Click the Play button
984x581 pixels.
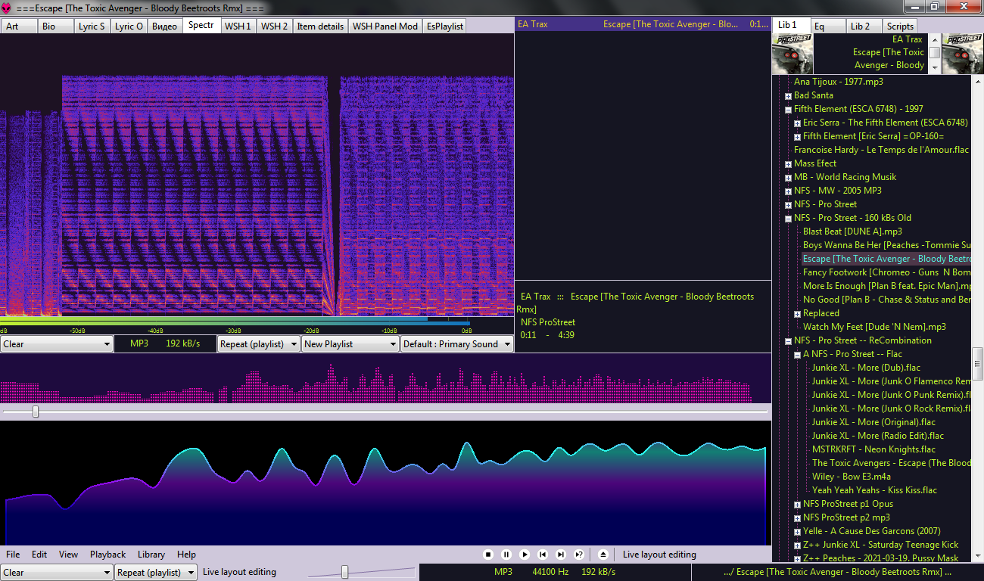pyautogui.click(x=525, y=555)
